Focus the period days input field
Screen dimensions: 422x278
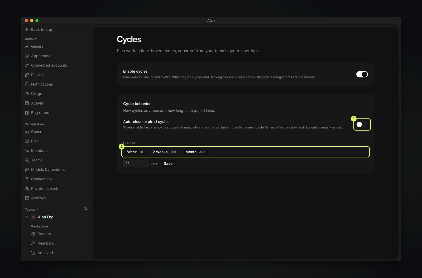[136, 163]
